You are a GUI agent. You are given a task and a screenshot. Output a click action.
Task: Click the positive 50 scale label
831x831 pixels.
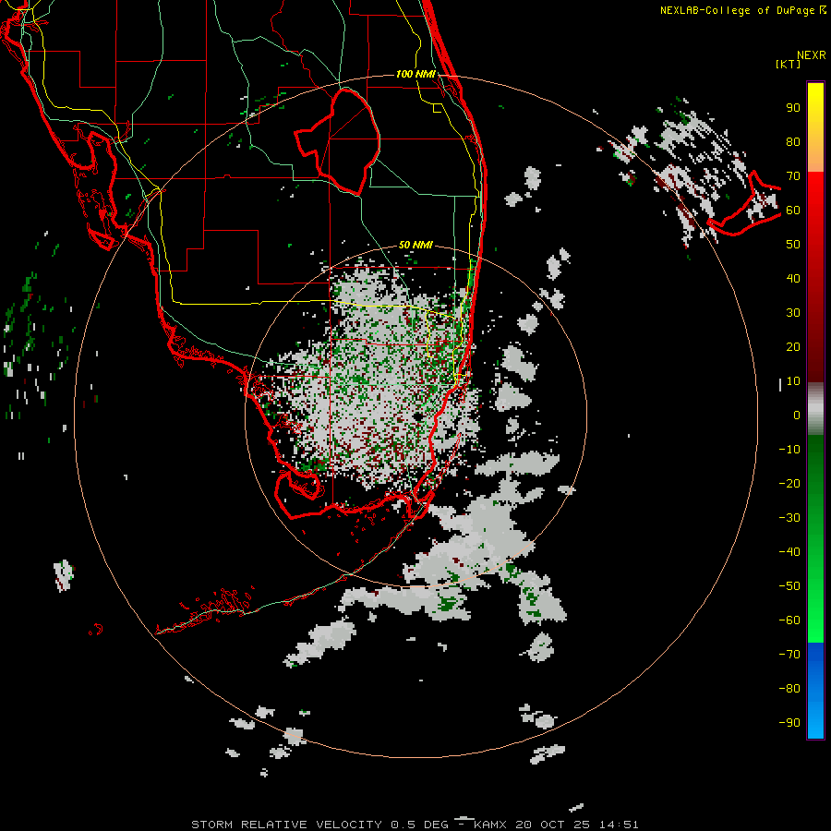pos(793,245)
